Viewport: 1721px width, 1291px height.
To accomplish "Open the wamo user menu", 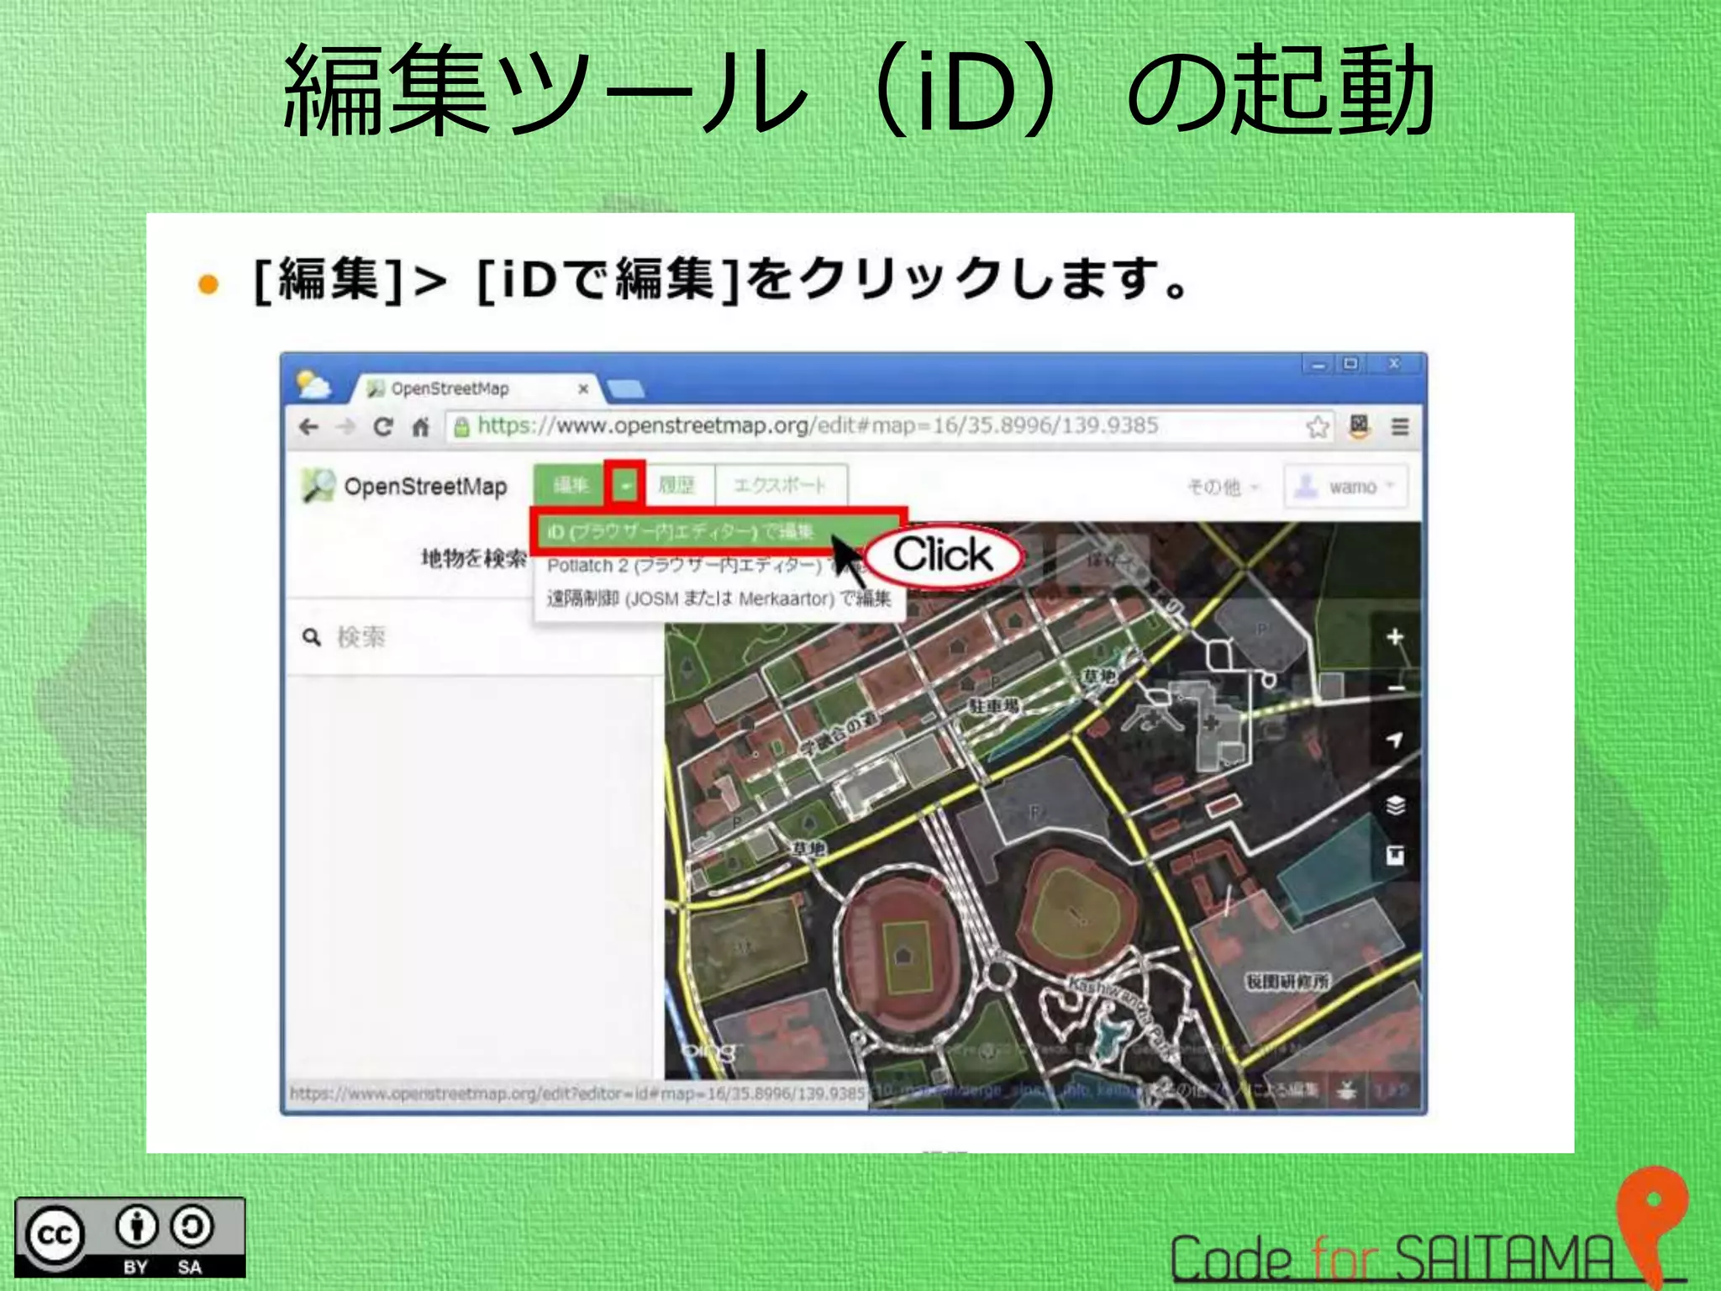I will point(1345,487).
